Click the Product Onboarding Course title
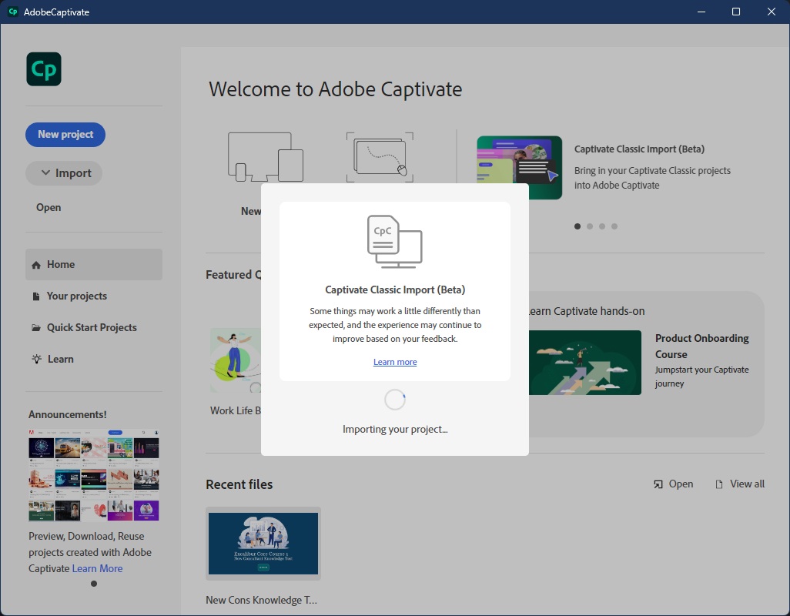Image resolution: width=790 pixels, height=616 pixels. [701, 346]
